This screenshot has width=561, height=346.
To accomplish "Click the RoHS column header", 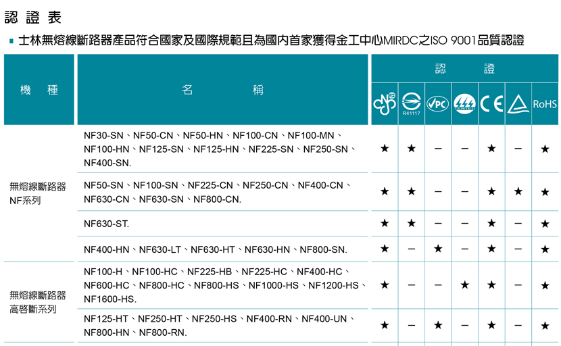I will (x=545, y=104).
